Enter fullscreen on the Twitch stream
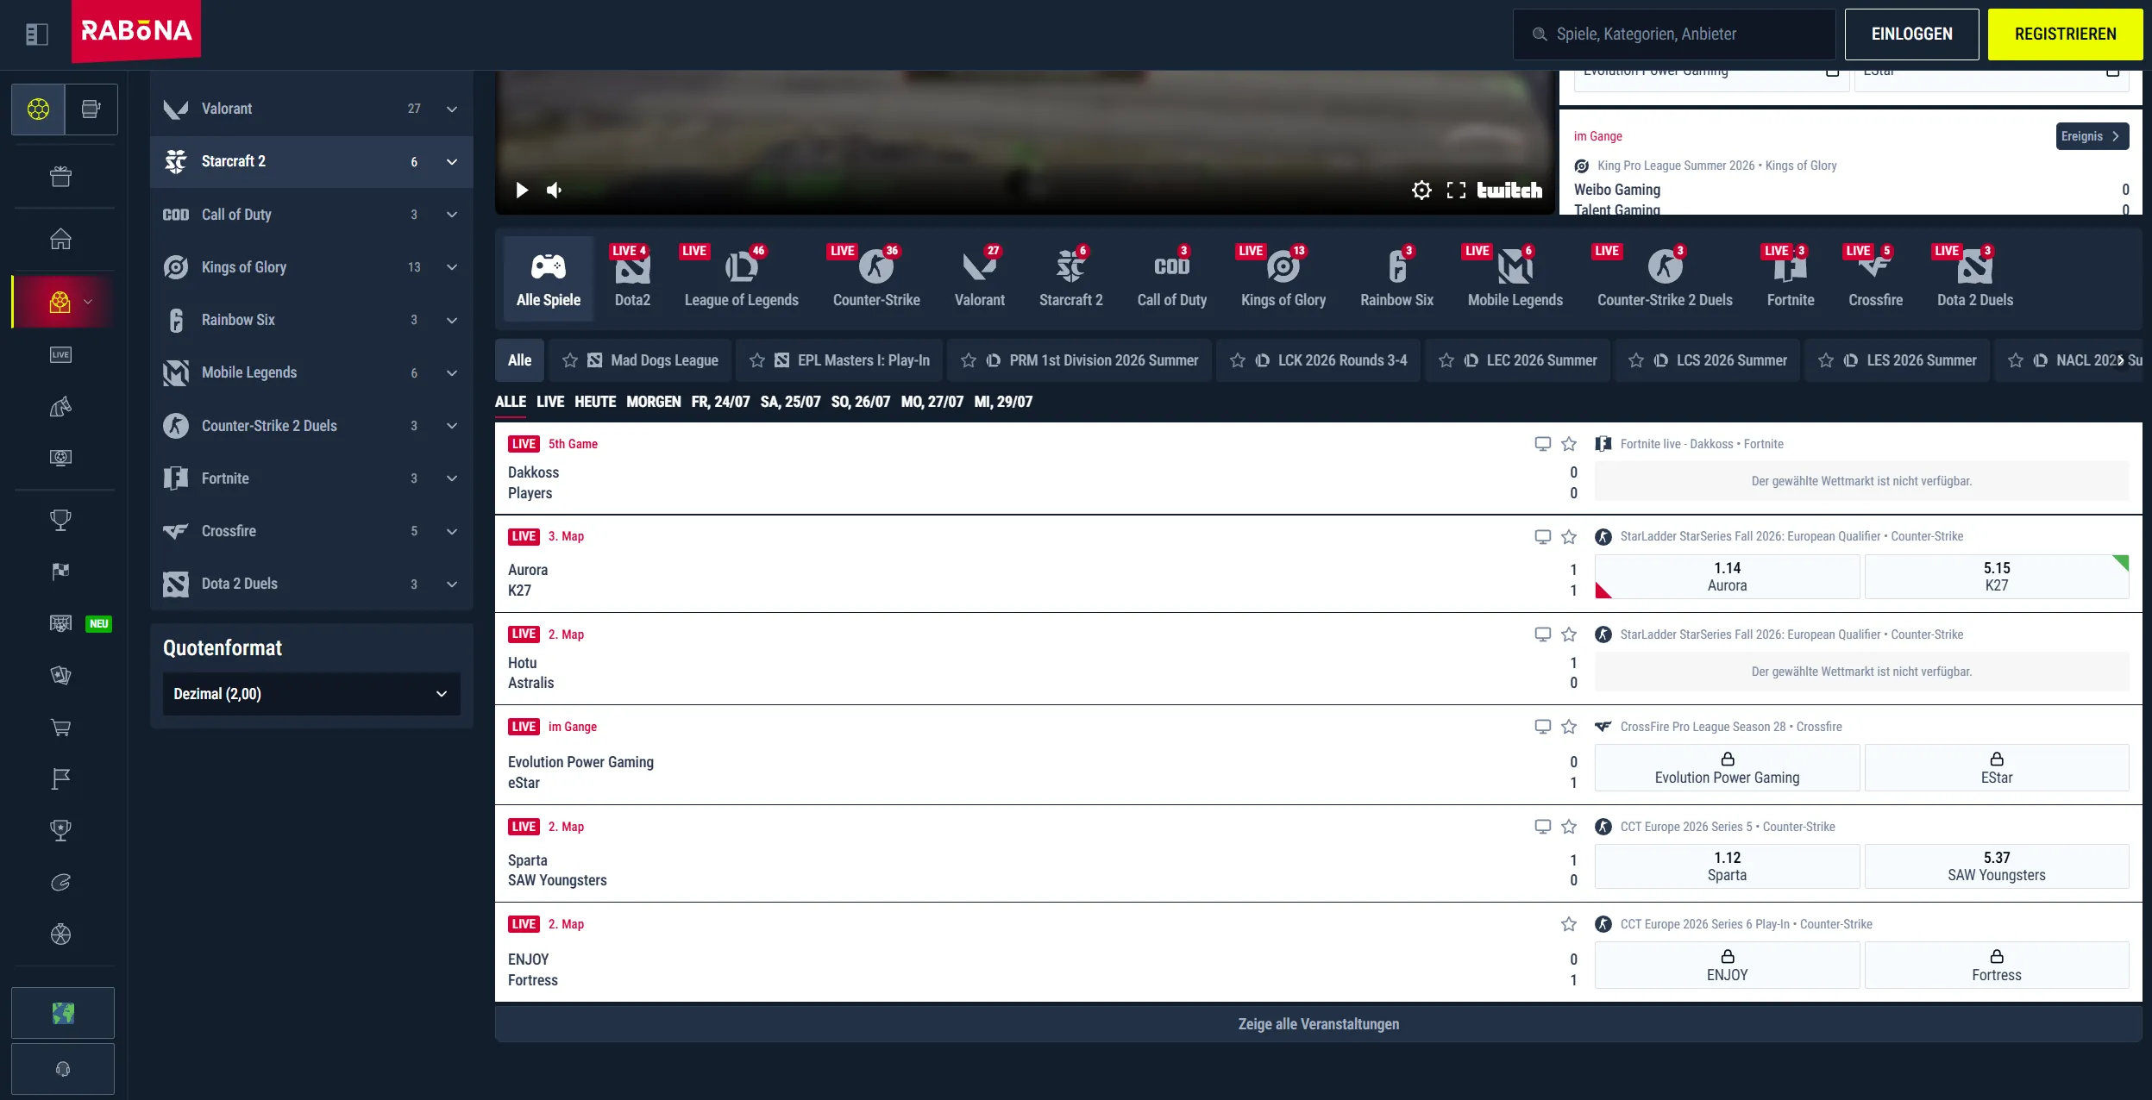2152x1100 pixels. tap(1456, 190)
